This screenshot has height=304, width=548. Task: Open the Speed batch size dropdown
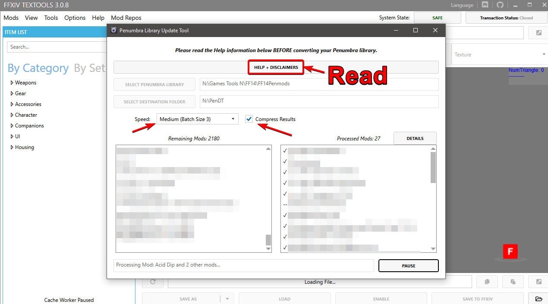197,119
